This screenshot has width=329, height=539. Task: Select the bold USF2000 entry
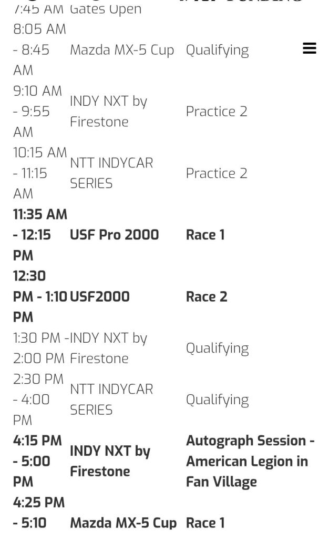tap(99, 296)
